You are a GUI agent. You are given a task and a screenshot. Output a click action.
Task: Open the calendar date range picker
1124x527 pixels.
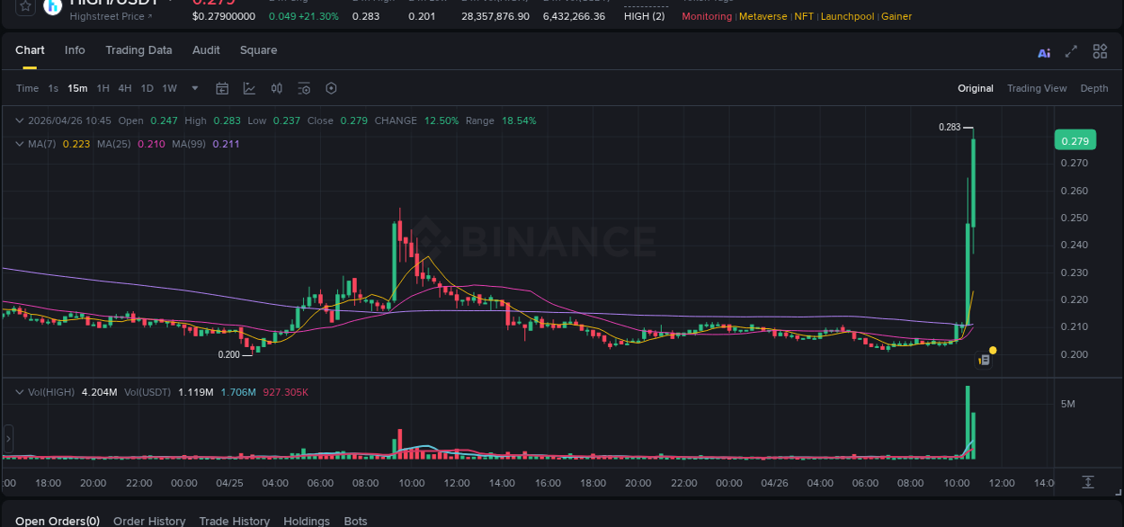pos(222,88)
